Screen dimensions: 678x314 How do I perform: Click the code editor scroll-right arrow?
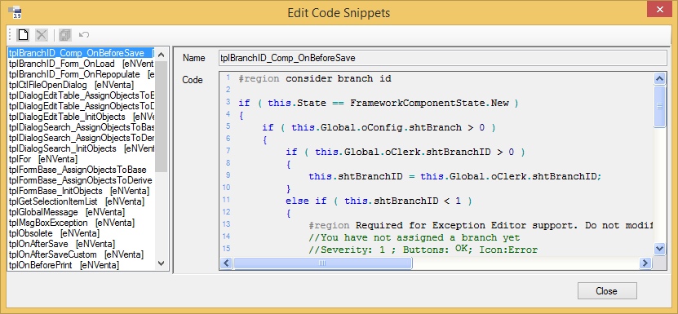point(645,263)
